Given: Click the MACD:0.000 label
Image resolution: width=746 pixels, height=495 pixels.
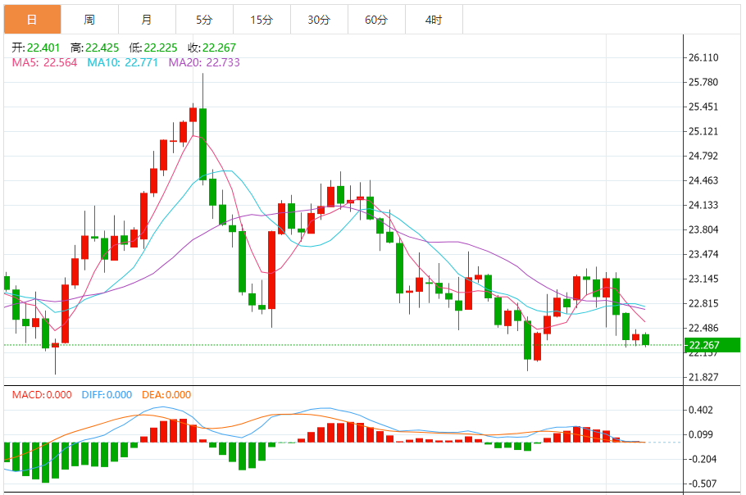Looking at the screenshot, I should (42, 395).
